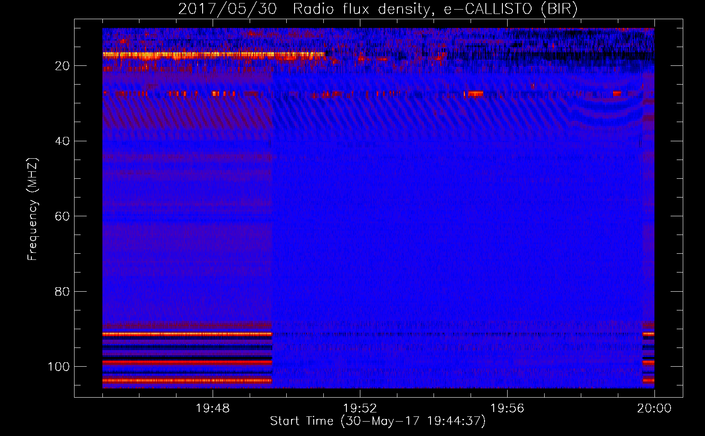Click the '100' frequency tick label

point(59,367)
